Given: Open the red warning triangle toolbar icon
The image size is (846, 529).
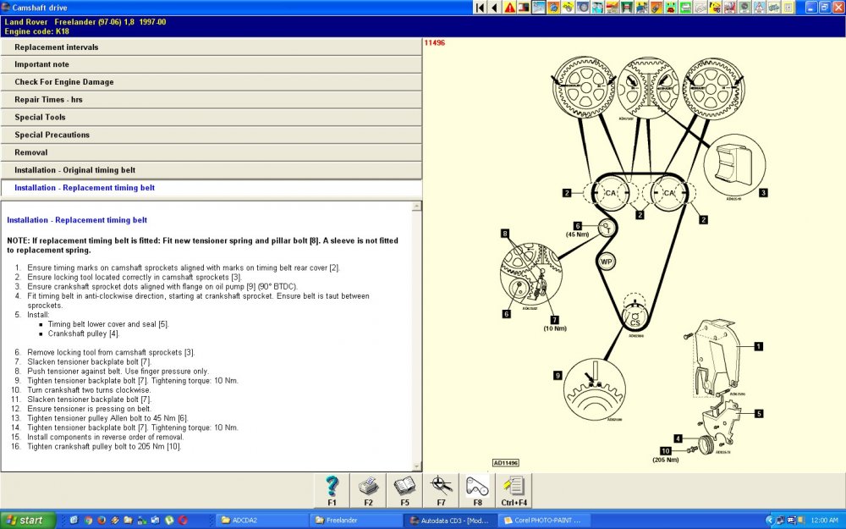Looking at the screenshot, I should 509,8.
